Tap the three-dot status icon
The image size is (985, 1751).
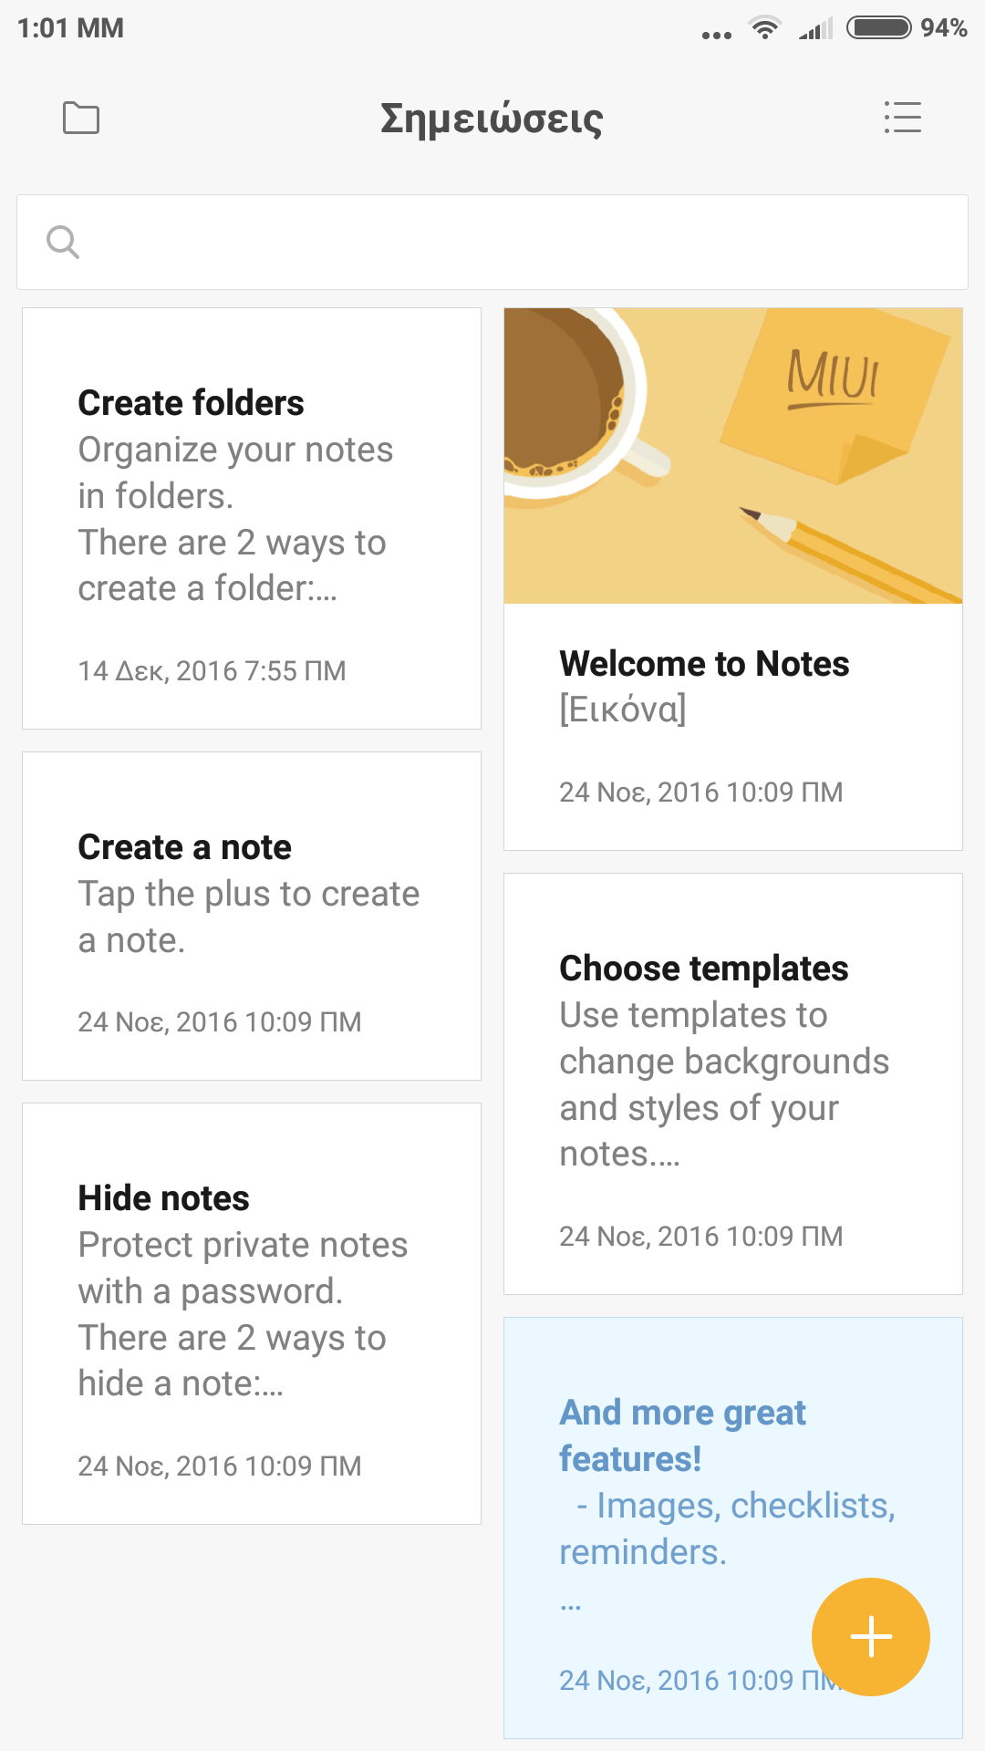click(717, 35)
